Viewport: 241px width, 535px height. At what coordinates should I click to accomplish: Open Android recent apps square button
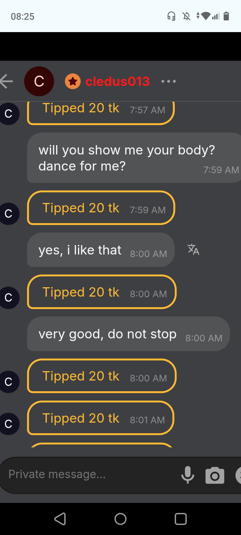click(181, 519)
